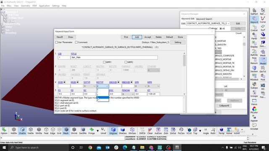The width and height of the screenshot is (269, 151).
Task: Click the CollapseAll button
Action: coord(224,106)
